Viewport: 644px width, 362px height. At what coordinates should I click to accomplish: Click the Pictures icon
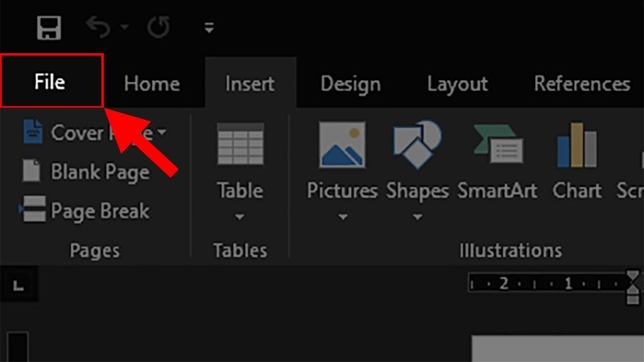pyautogui.click(x=342, y=145)
